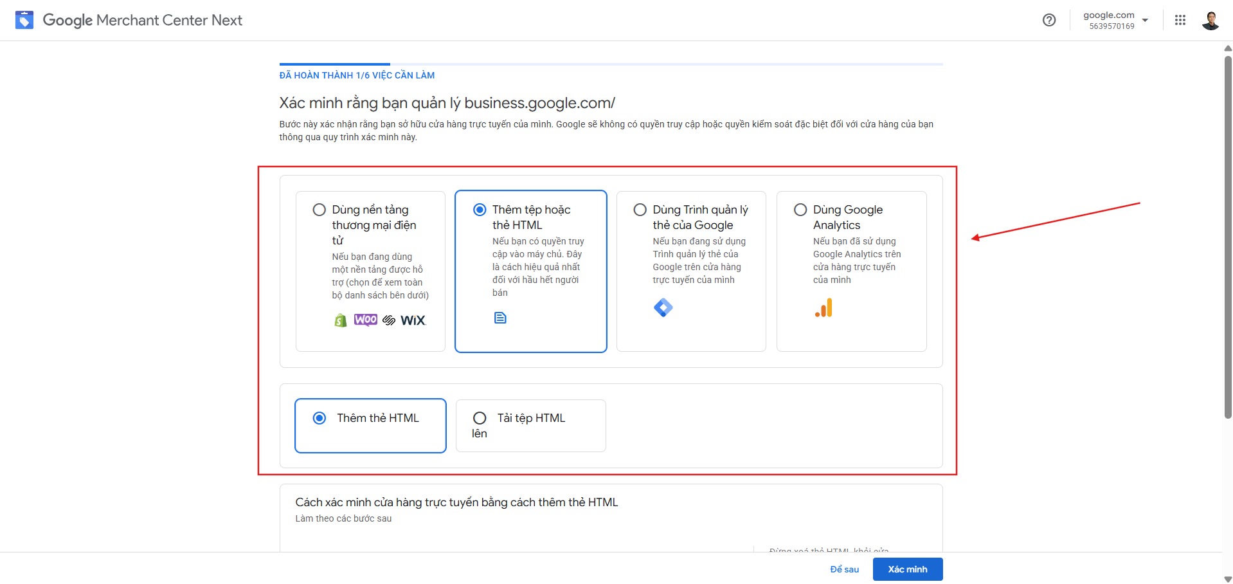Click 'Nếu bạn có quyền truy cập vào máy chủ' description
This screenshot has width=1233, height=584.
click(x=538, y=267)
